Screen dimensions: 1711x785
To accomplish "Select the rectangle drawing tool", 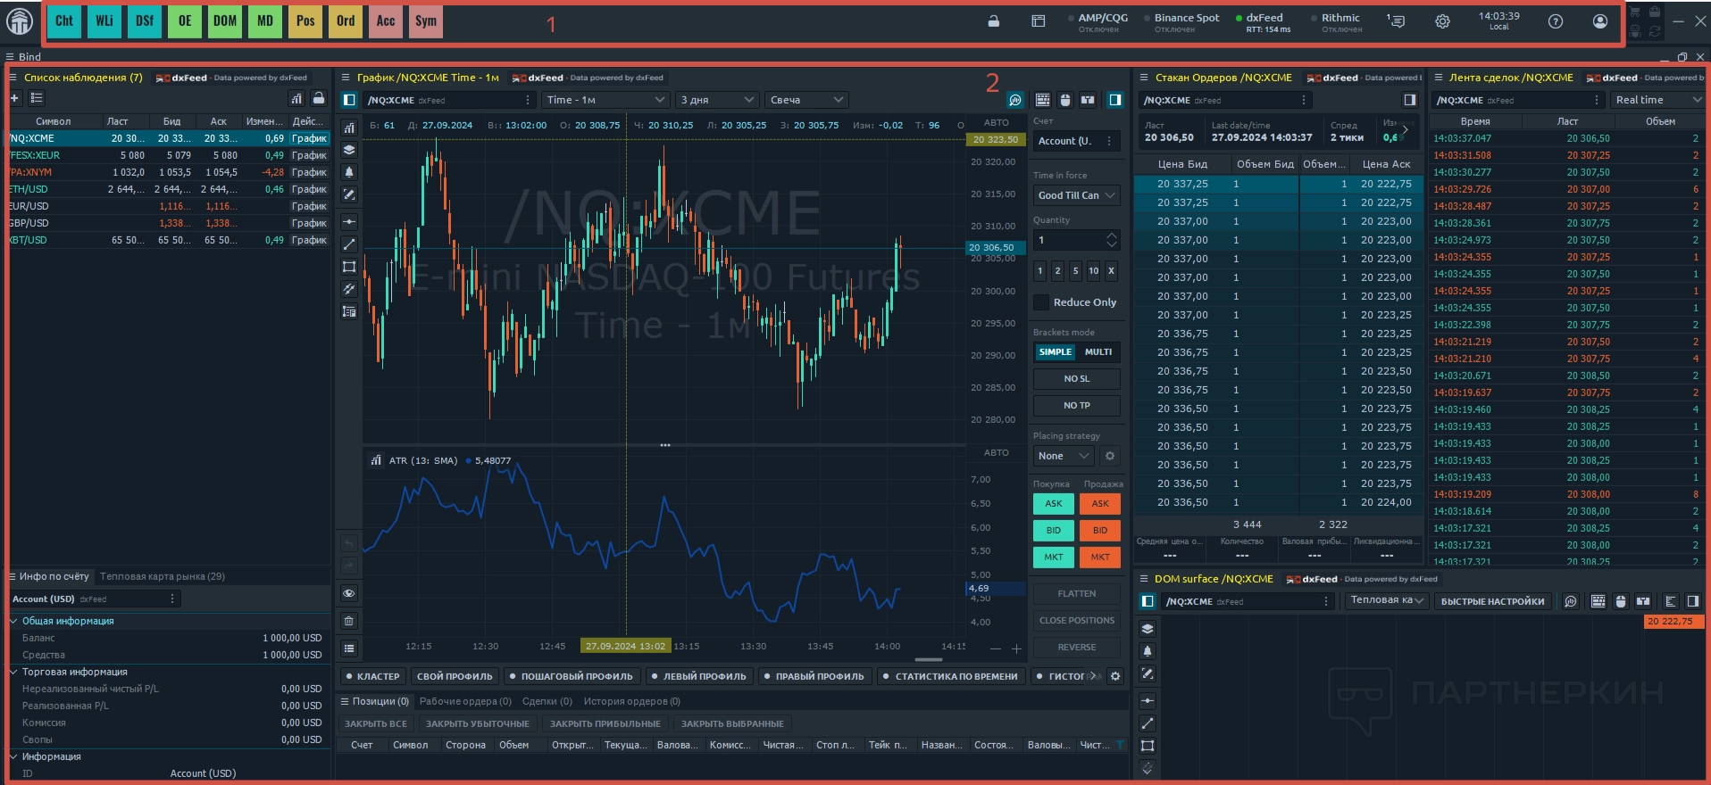I will click(x=349, y=267).
